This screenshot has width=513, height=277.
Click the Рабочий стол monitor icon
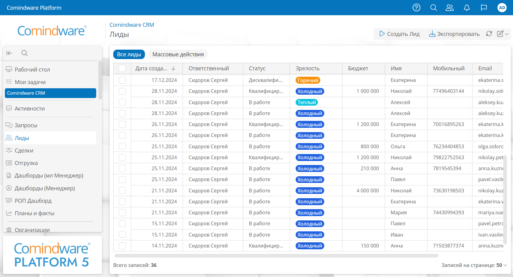9,69
